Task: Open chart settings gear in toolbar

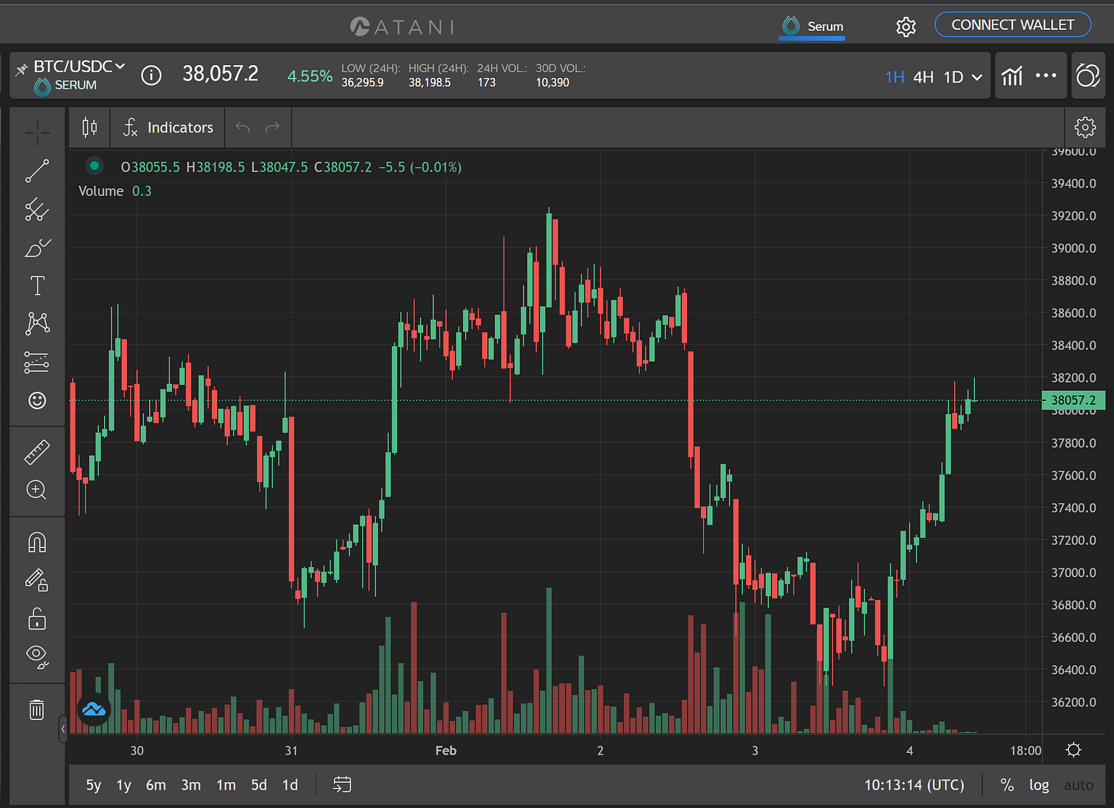Action: [1085, 127]
